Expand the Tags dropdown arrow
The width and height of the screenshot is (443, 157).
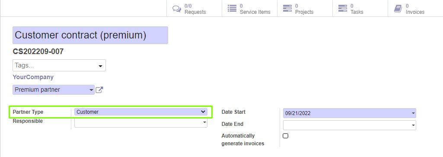(100, 66)
